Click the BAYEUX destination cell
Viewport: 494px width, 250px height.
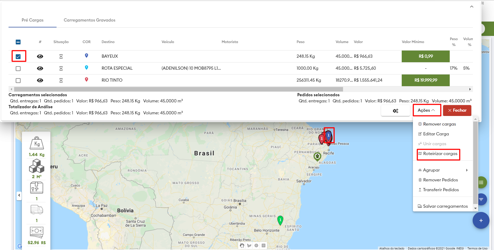pyautogui.click(x=110, y=56)
